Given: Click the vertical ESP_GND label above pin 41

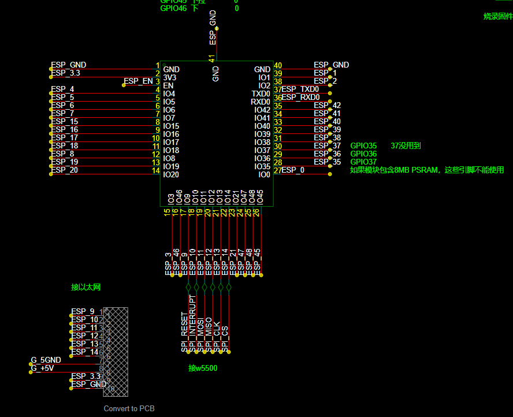Looking at the screenshot, I should pyautogui.click(x=213, y=28).
